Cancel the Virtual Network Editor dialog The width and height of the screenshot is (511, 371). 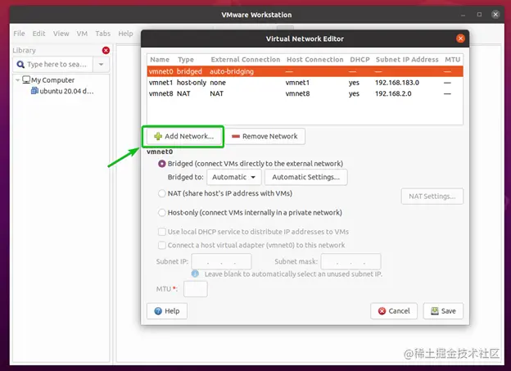pos(394,311)
